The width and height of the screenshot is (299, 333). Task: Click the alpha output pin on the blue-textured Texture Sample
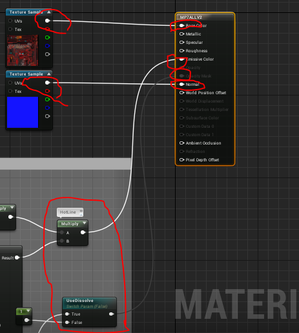[x=47, y=116]
